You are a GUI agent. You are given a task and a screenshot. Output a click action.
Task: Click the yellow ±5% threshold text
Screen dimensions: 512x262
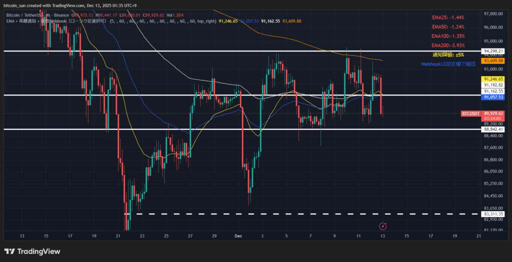pyautogui.click(x=448, y=54)
